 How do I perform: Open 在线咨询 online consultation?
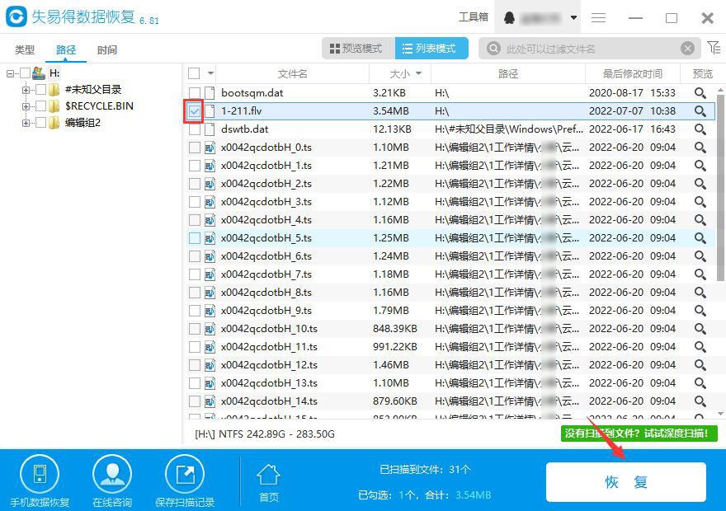[112, 472]
